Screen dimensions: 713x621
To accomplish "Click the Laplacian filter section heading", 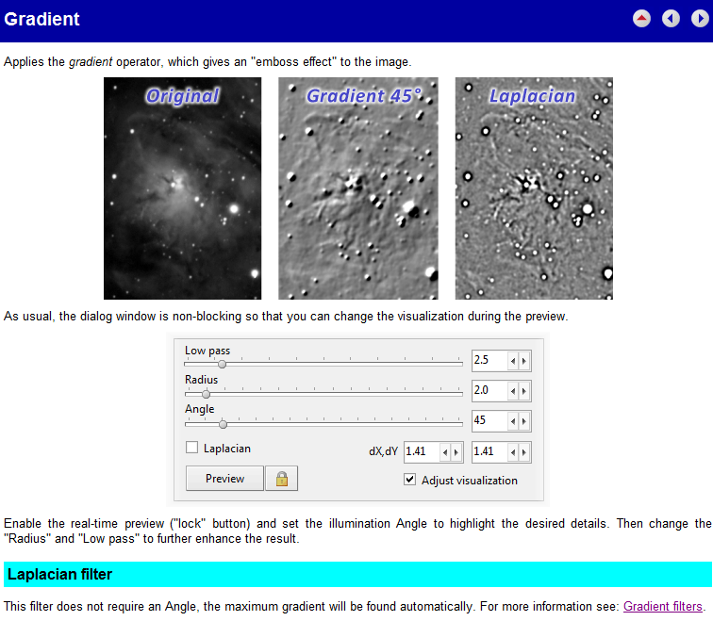I will 59,574.
